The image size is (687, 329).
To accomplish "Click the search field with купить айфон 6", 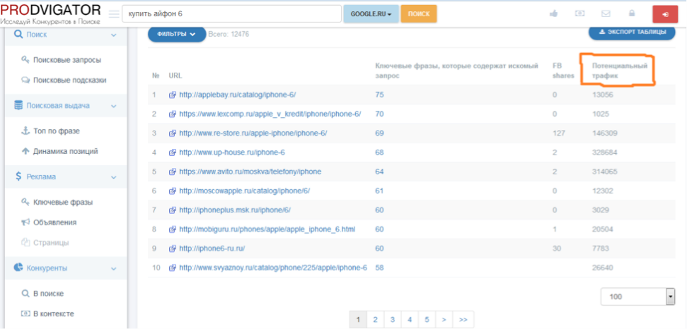I will tap(231, 14).
